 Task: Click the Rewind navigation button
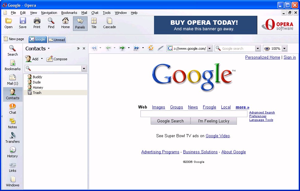(x=94, y=48)
